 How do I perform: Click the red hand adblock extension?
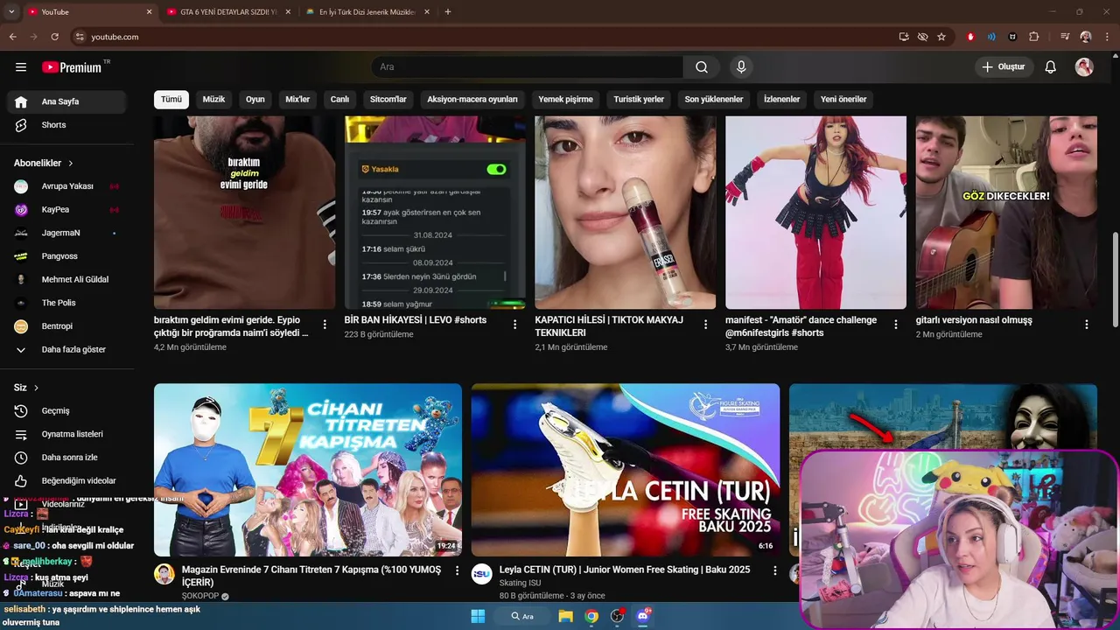[970, 37]
